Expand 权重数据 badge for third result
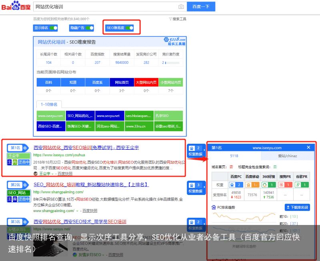 (x=196, y=225)
